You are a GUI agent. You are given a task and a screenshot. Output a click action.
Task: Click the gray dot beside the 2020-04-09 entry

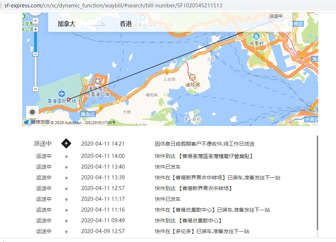tap(67, 231)
